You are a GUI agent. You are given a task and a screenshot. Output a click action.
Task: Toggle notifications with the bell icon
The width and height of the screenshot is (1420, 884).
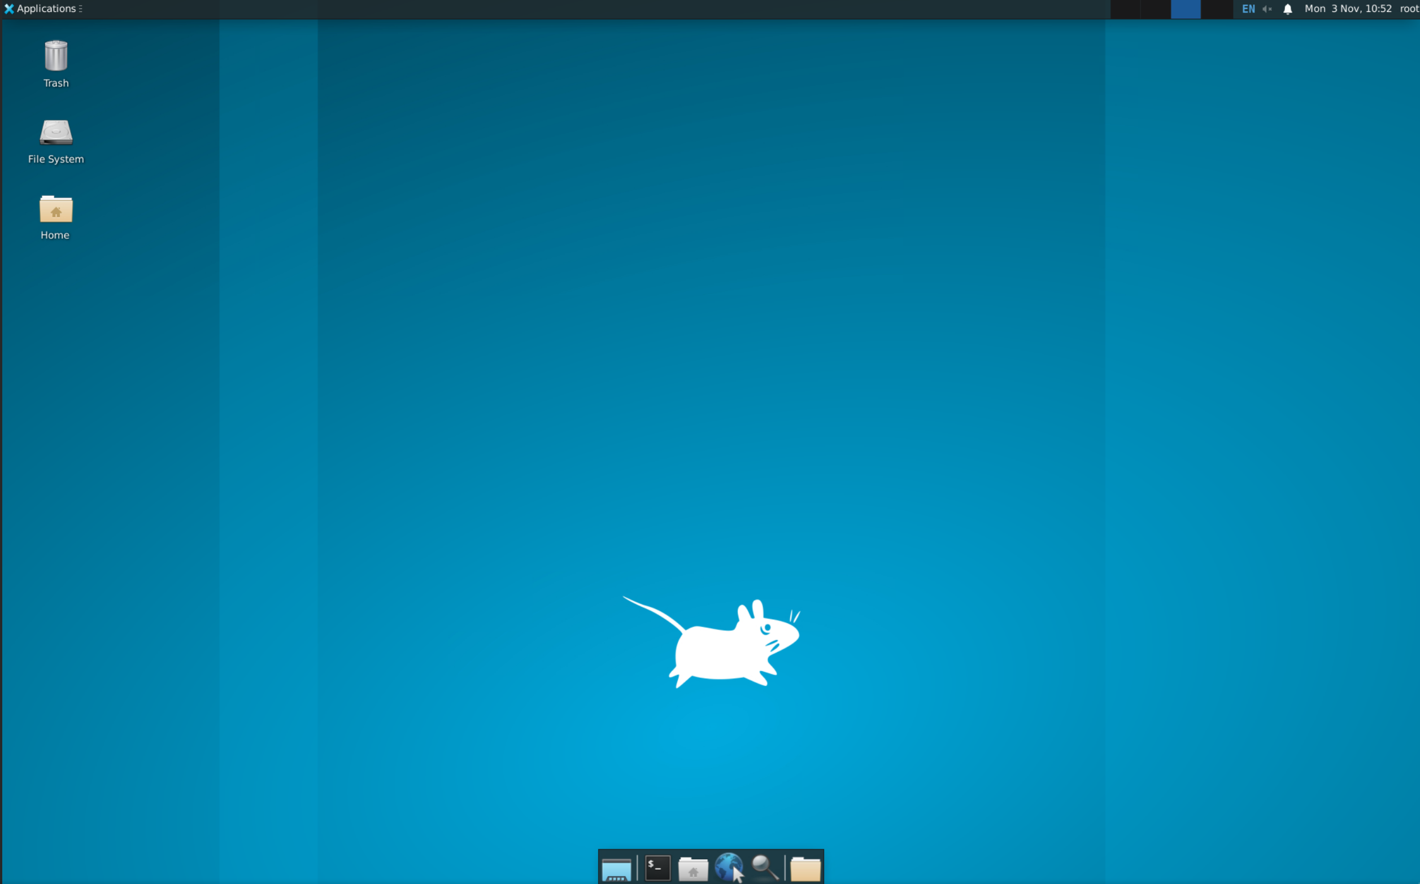1287,9
